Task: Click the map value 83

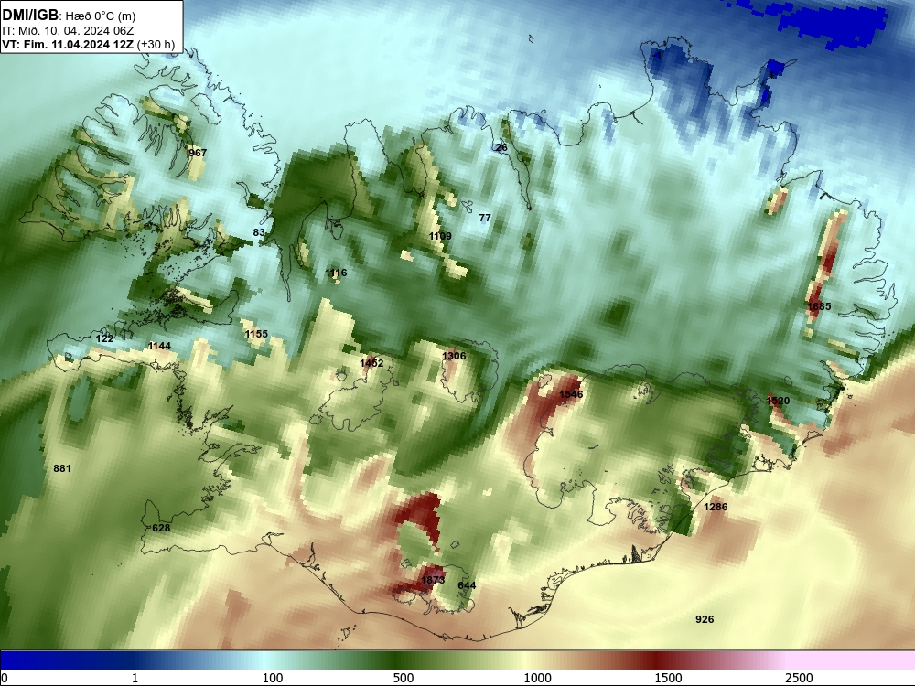Action: [x=259, y=232]
